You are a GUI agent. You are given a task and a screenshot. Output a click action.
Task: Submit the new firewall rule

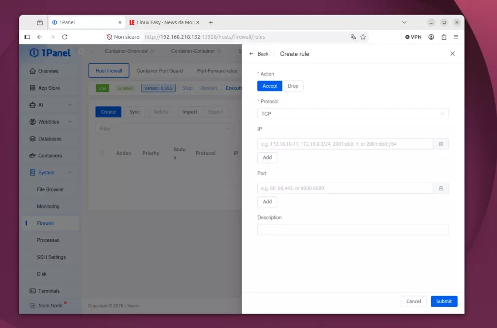point(444,301)
